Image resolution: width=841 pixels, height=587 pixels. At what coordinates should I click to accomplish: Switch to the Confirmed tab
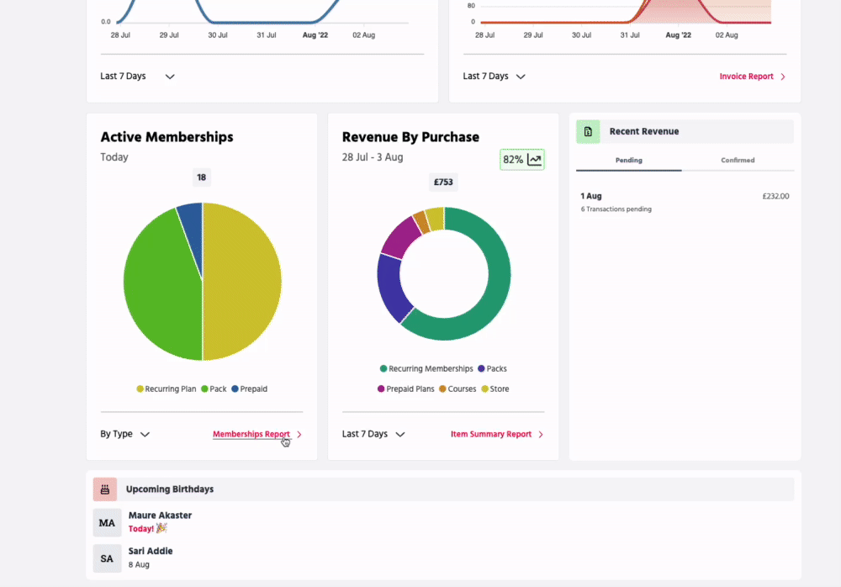[738, 160]
